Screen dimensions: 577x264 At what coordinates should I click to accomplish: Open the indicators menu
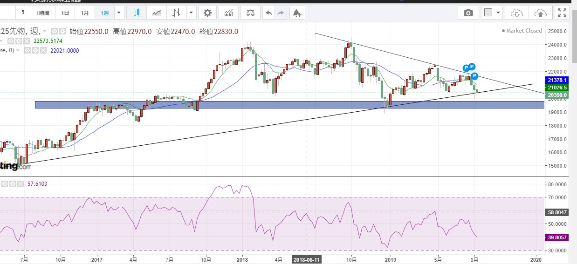tap(228, 13)
